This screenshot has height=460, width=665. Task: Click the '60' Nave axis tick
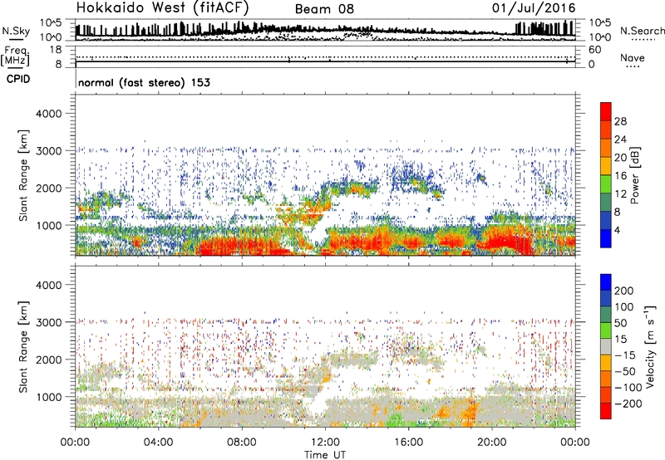(594, 50)
